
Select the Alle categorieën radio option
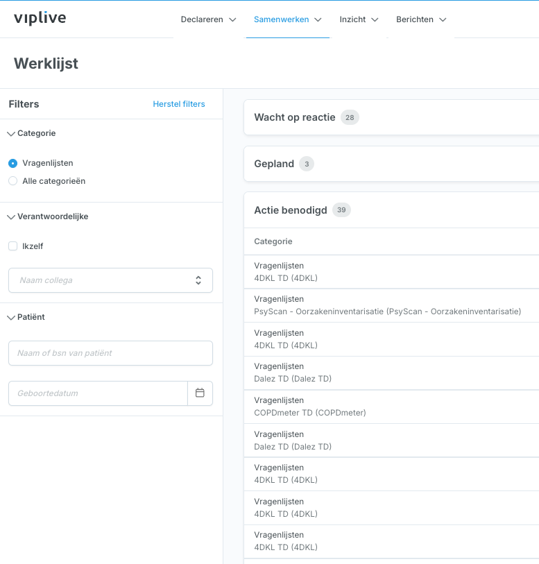tap(13, 181)
